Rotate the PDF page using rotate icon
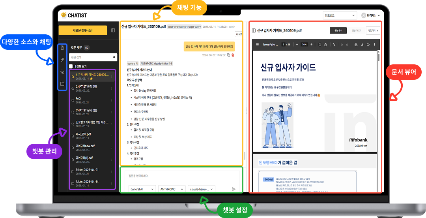 [x=325, y=44]
